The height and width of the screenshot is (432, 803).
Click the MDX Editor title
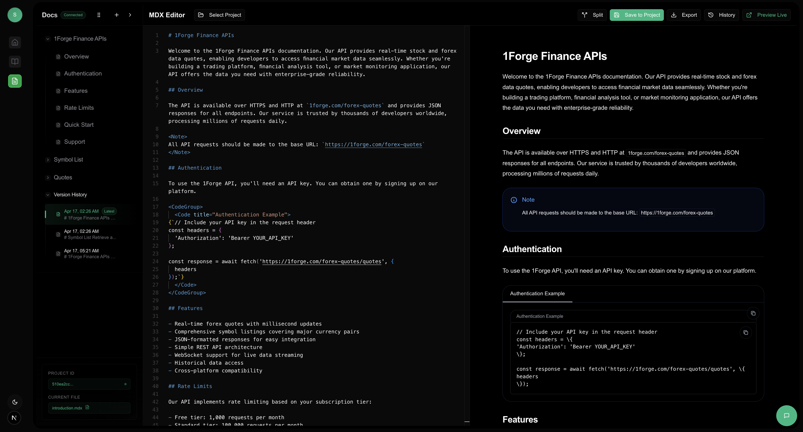click(x=167, y=15)
